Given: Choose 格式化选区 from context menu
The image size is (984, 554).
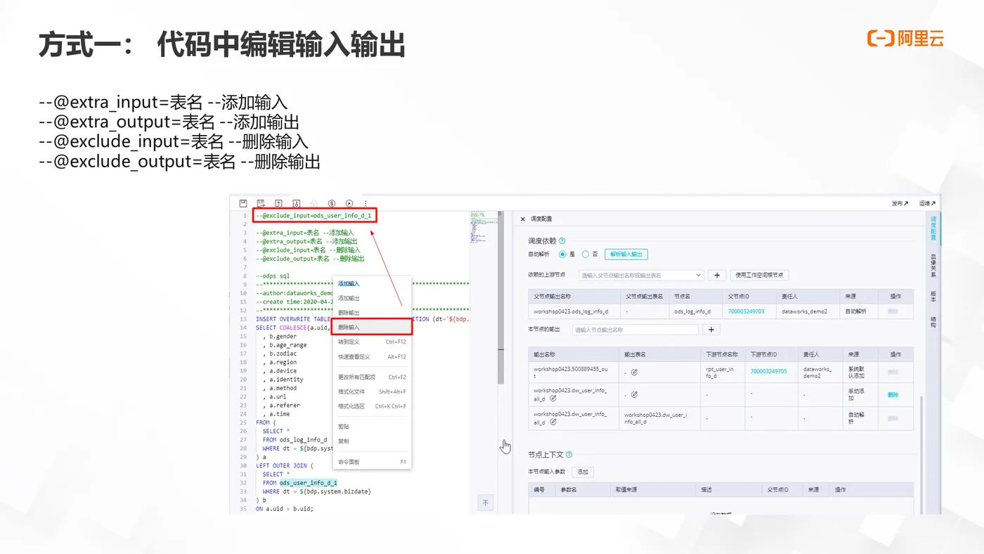Looking at the screenshot, I should (x=372, y=406).
